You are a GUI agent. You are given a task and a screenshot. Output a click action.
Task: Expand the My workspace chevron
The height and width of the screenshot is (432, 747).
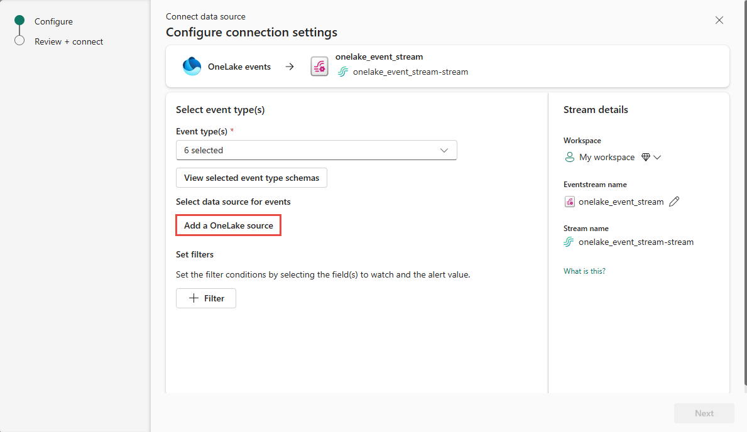[658, 158]
